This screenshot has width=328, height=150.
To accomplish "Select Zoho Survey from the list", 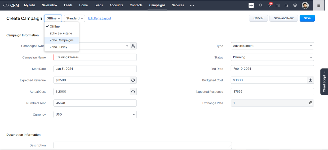I will pos(61,47).
